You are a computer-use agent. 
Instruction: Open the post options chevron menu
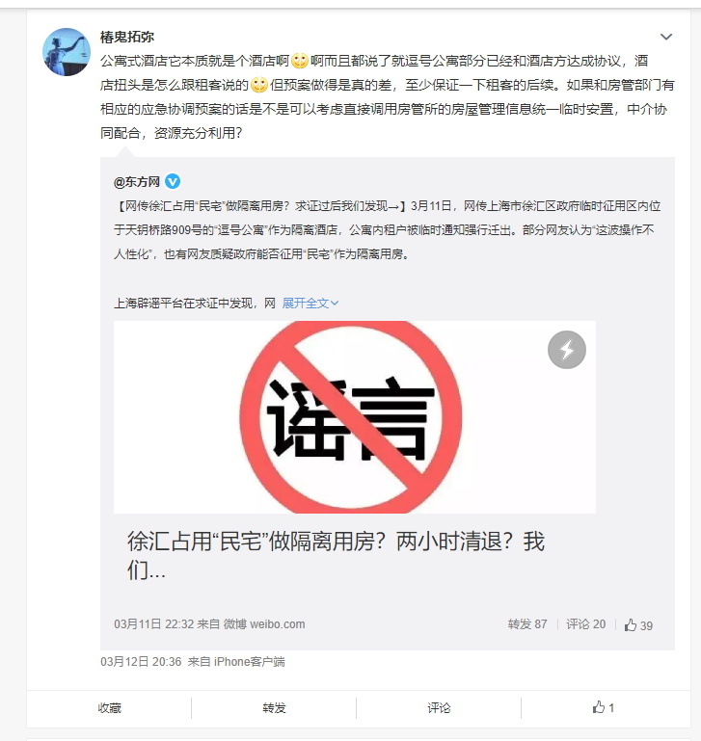click(666, 37)
